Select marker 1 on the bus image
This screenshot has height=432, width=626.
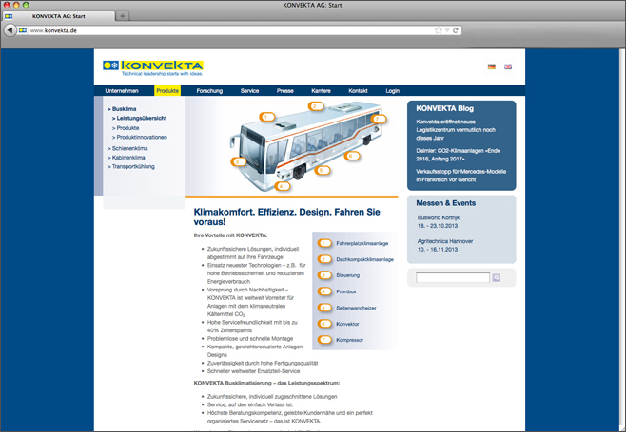[266, 117]
